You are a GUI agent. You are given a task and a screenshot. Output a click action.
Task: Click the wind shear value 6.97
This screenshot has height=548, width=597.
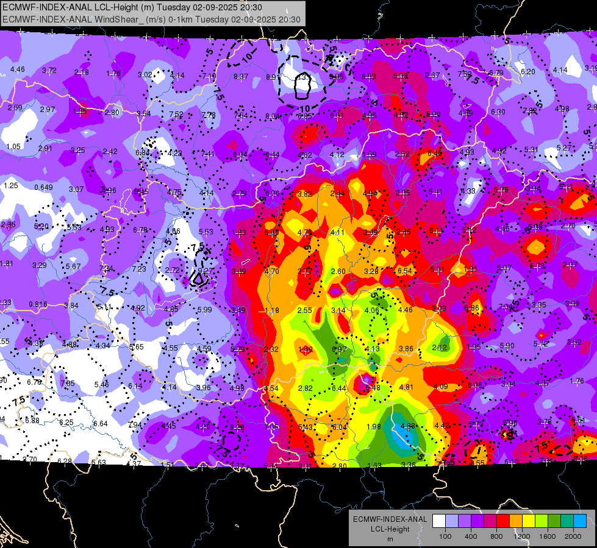(x=339, y=349)
